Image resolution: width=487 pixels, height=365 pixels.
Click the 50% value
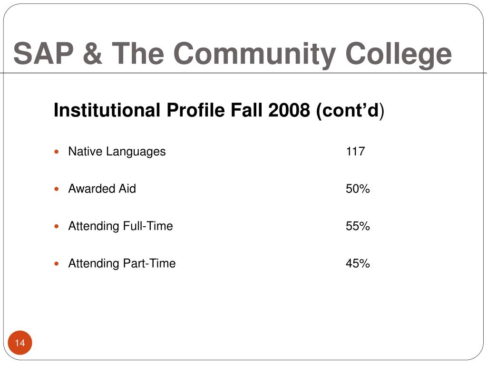click(358, 189)
